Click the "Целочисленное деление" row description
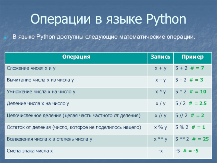This screenshot has height=163, width=217. (x=74, y=115)
